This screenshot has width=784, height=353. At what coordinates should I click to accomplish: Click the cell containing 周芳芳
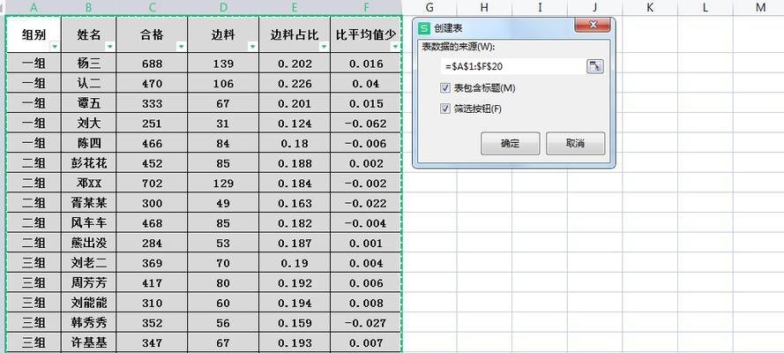89,283
